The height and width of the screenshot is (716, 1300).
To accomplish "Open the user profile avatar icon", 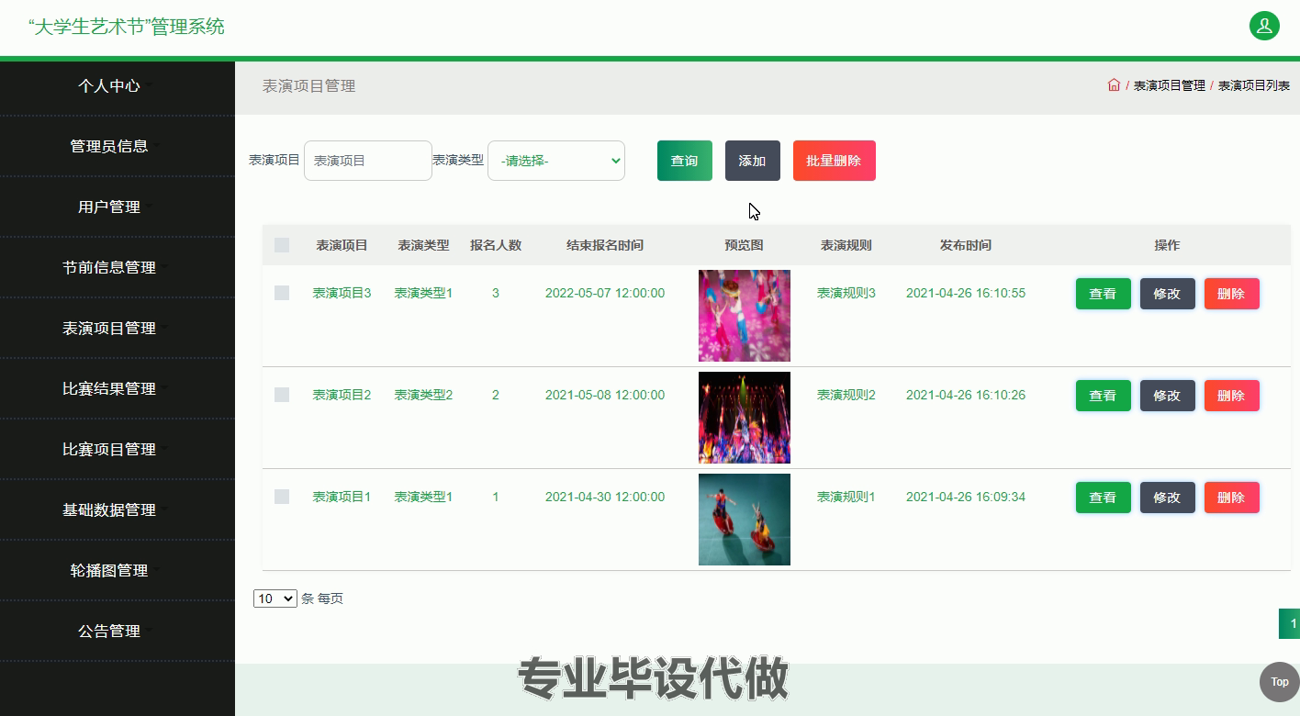I will coord(1264,26).
